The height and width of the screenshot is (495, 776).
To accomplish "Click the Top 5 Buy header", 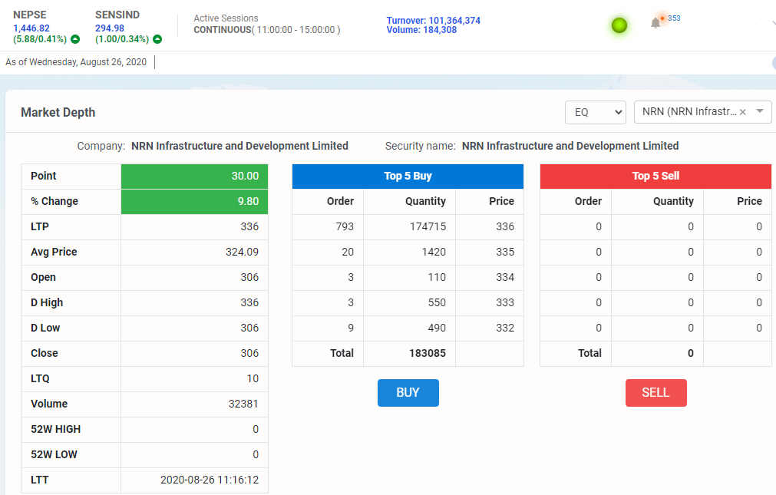I will 408,176.
